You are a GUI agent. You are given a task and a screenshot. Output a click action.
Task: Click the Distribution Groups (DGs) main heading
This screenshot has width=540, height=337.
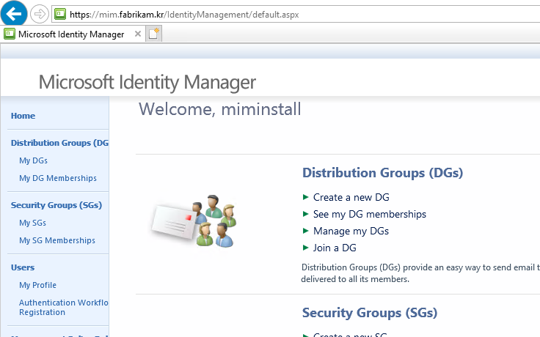(x=382, y=173)
